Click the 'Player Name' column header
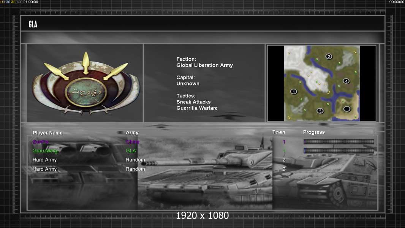The image size is (405, 228). point(47,133)
